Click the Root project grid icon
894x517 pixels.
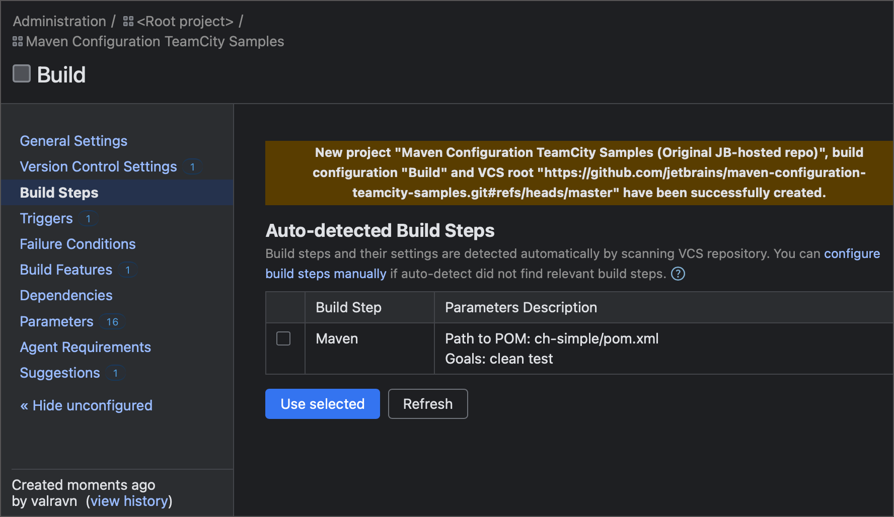pyautogui.click(x=128, y=22)
